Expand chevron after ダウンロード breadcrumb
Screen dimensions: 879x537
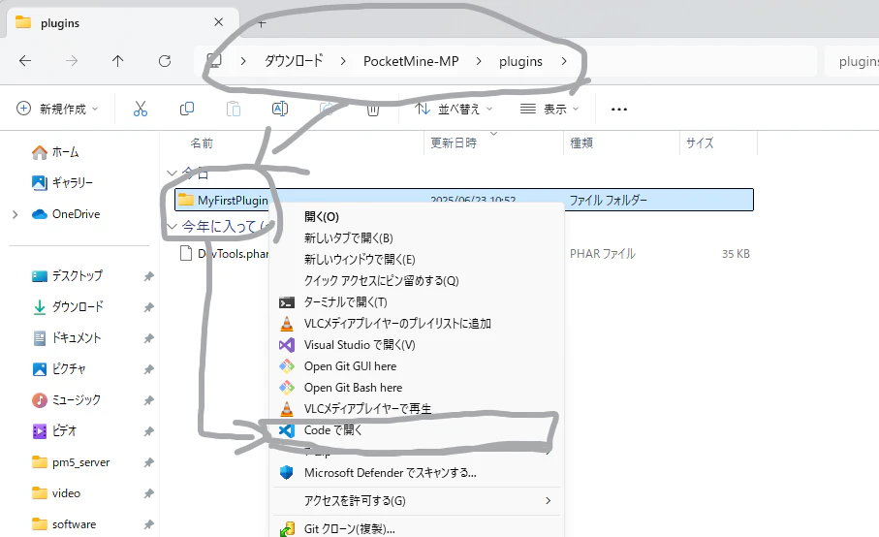343,61
